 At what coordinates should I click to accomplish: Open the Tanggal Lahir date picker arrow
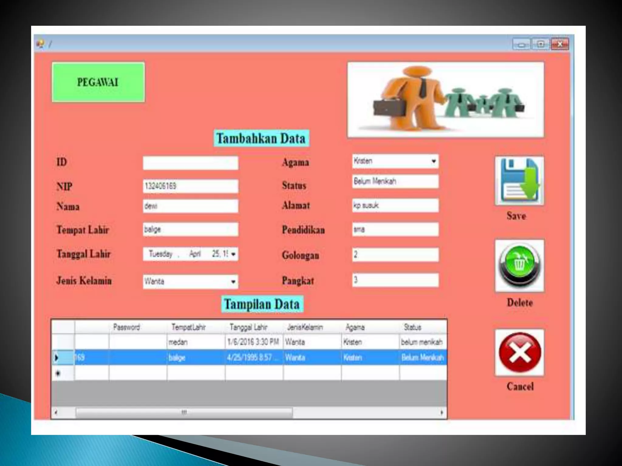233,254
